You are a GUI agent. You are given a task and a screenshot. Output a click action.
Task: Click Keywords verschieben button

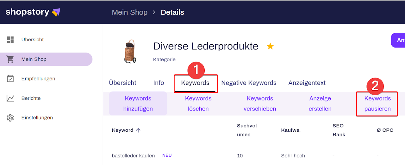tap(260, 104)
